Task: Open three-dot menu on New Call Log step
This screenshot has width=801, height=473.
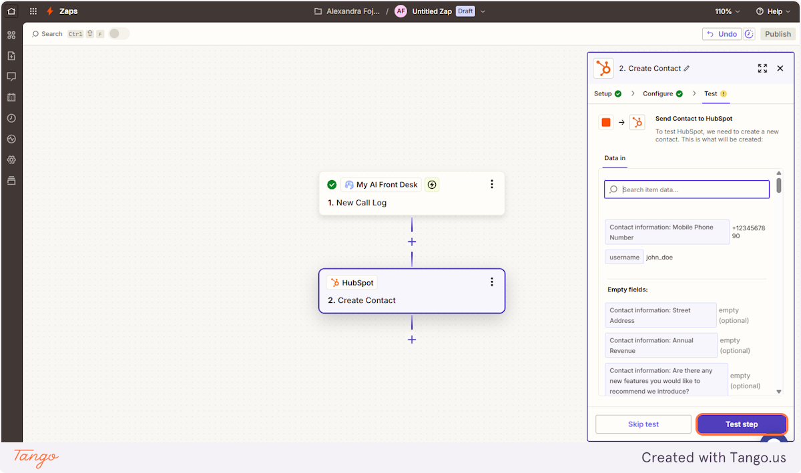Action: click(492, 184)
